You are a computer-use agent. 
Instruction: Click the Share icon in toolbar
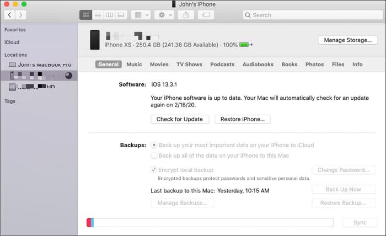coord(186,15)
